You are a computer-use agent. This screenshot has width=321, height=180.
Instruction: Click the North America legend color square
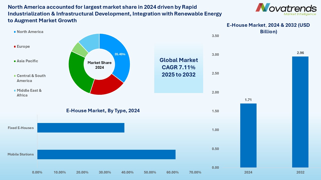pos(15,32)
